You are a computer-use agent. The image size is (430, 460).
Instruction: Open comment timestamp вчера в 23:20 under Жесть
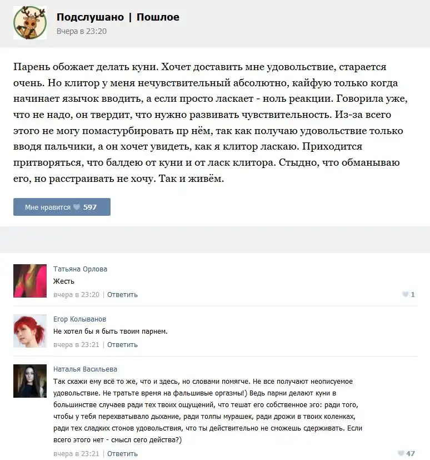[76, 295]
